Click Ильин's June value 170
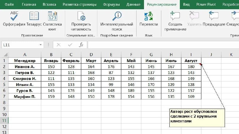 (151, 84)
